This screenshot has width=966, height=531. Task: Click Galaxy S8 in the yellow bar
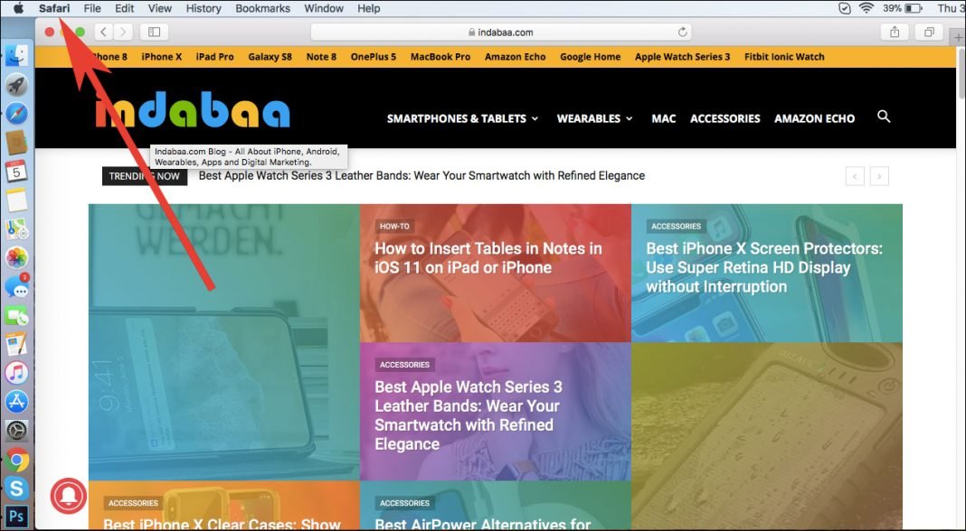(x=270, y=57)
